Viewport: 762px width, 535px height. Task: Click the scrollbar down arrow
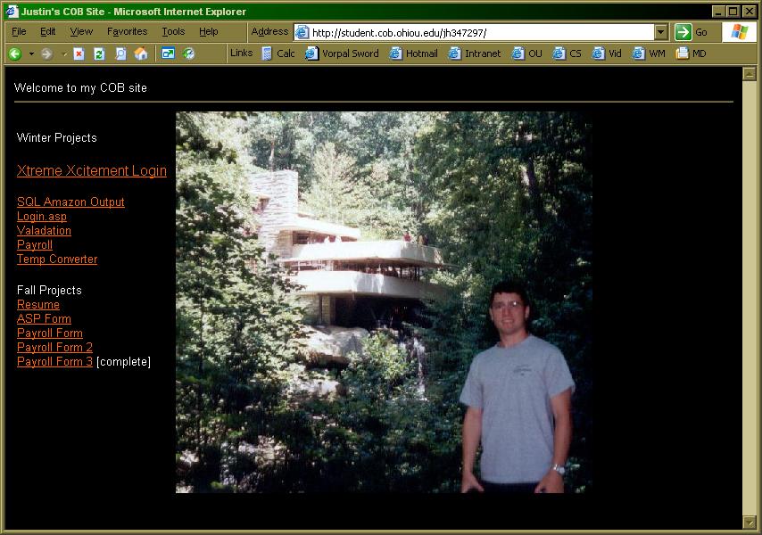pos(749,523)
